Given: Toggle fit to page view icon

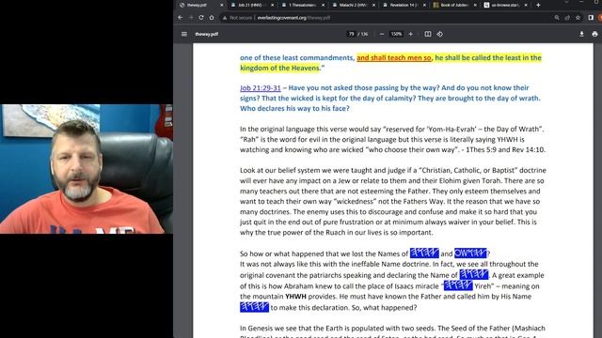Looking at the screenshot, I should pos(428,34).
